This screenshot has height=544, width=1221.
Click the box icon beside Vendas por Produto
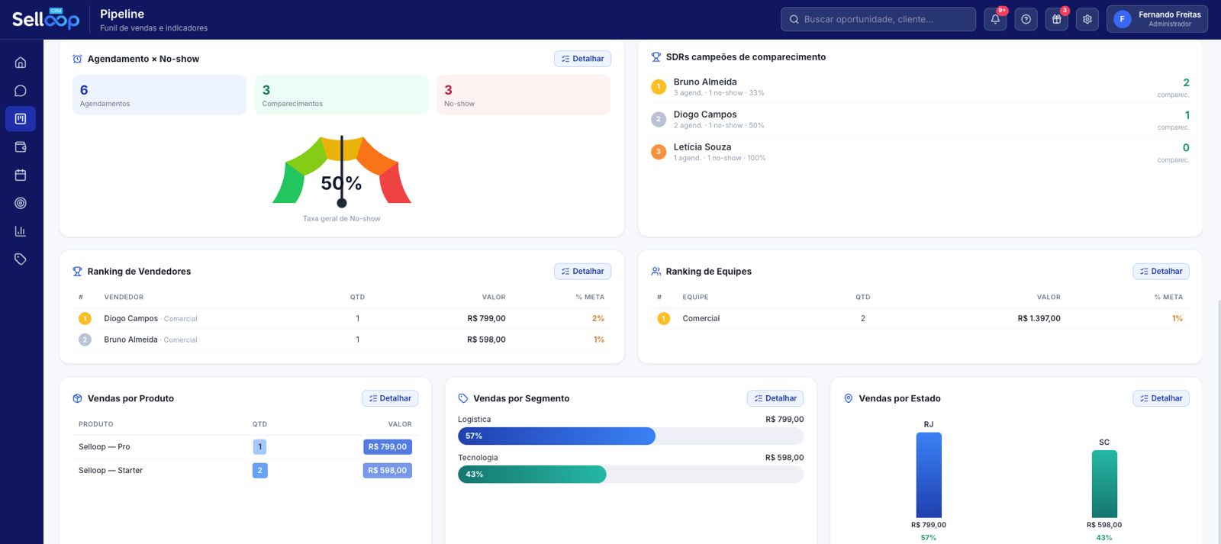(x=77, y=398)
